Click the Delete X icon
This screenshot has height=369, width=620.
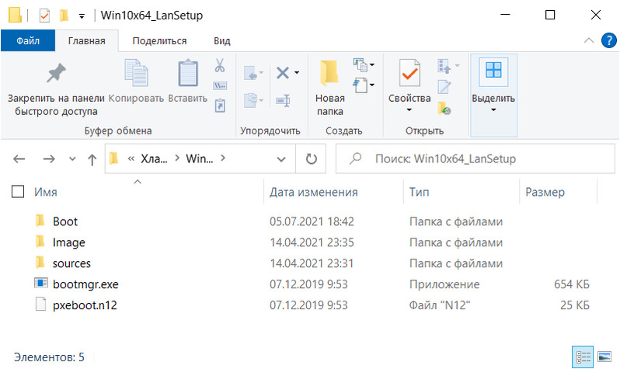(x=283, y=73)
